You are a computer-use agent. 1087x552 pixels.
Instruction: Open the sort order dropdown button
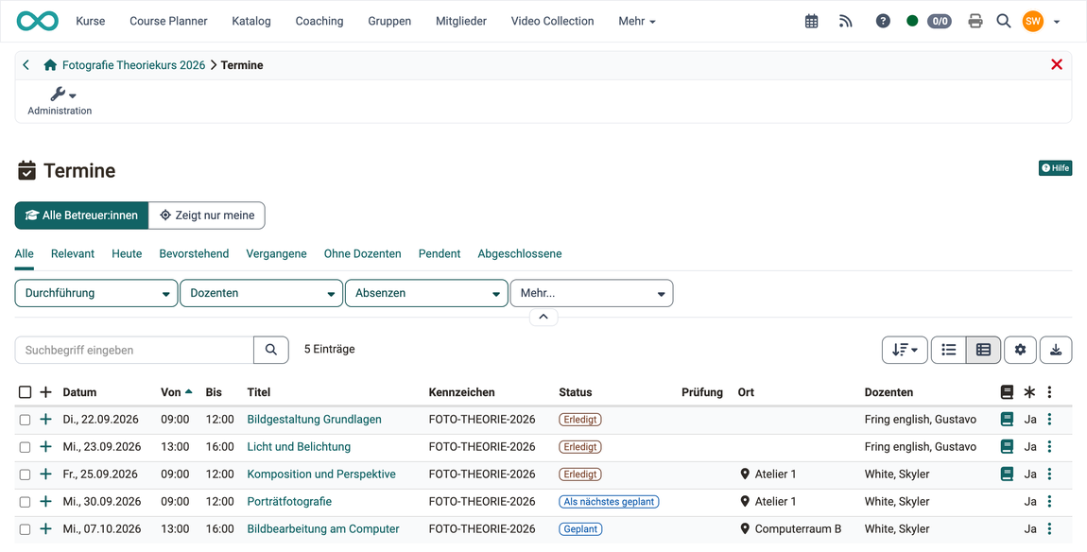(x=905, y=351)
